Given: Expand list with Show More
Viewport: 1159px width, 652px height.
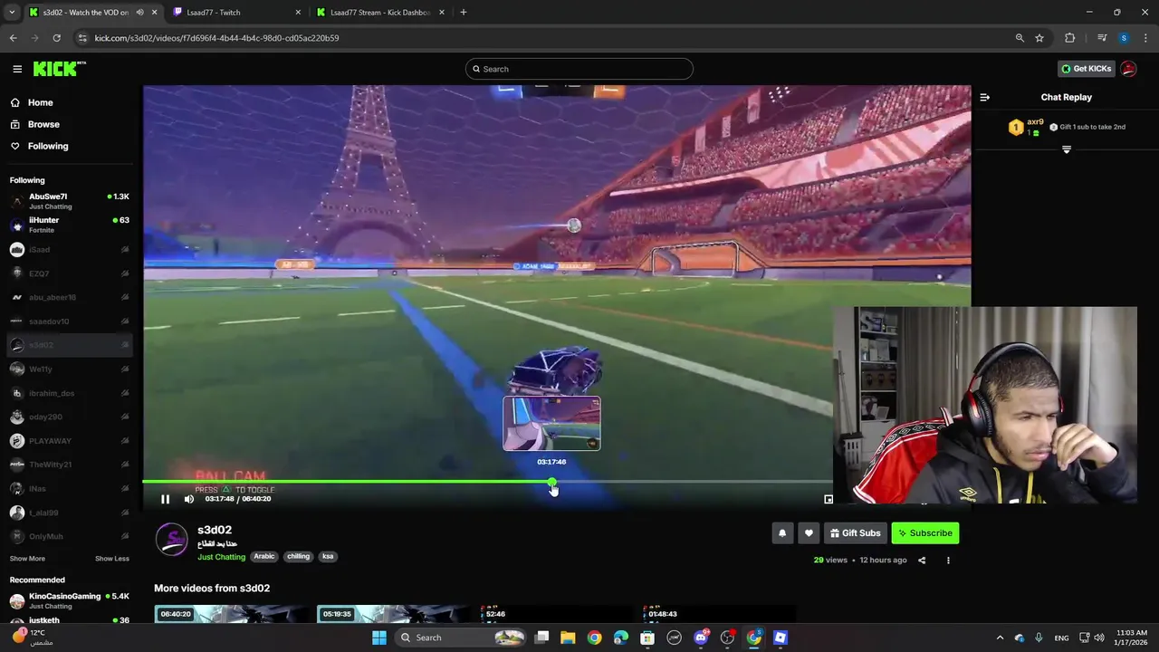Looking at the screenshot, I should (27, 559).
